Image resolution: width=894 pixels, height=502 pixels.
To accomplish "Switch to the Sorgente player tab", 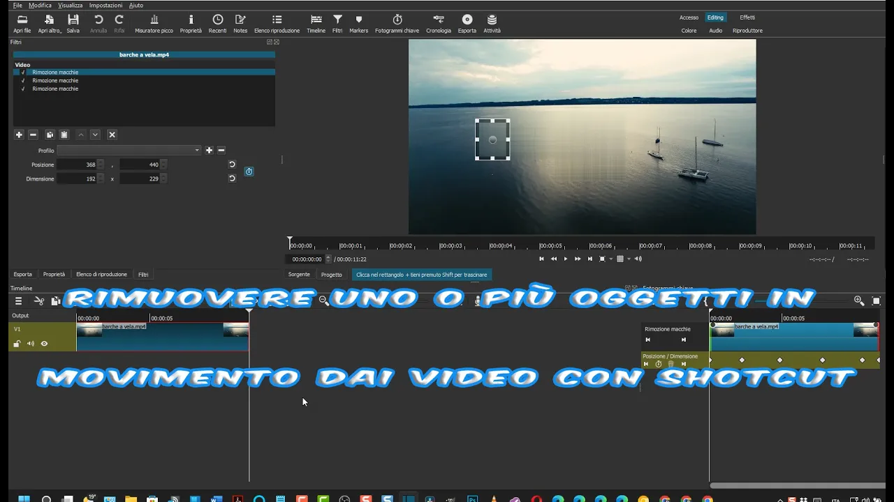I will coord(299,275).
